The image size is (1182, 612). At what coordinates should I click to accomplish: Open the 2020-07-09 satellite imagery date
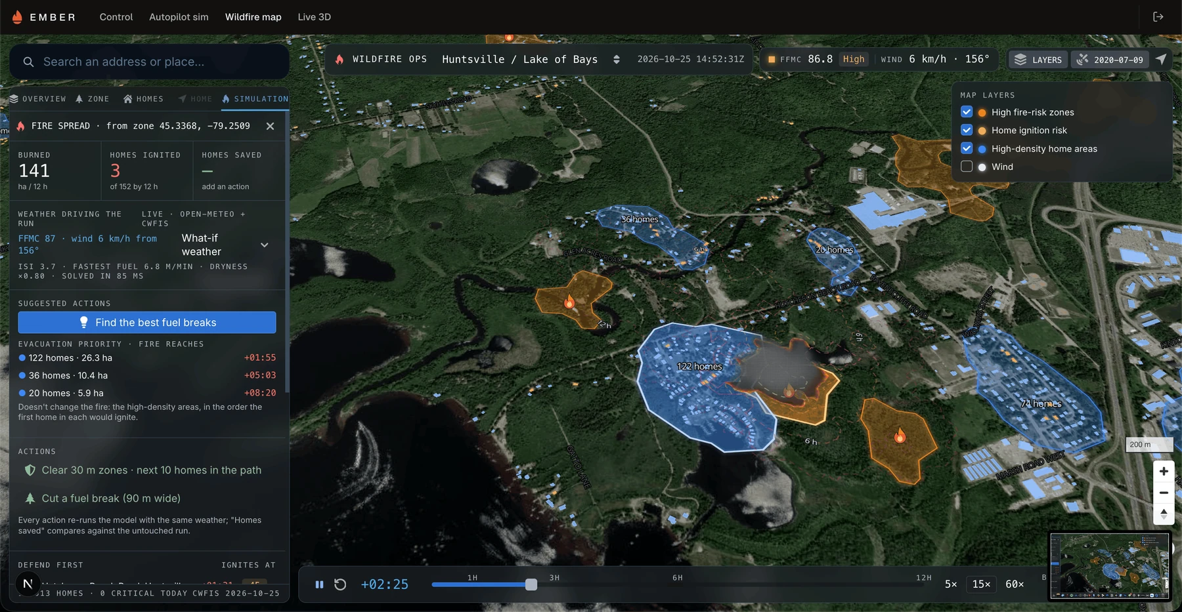tap(1110, 60)
